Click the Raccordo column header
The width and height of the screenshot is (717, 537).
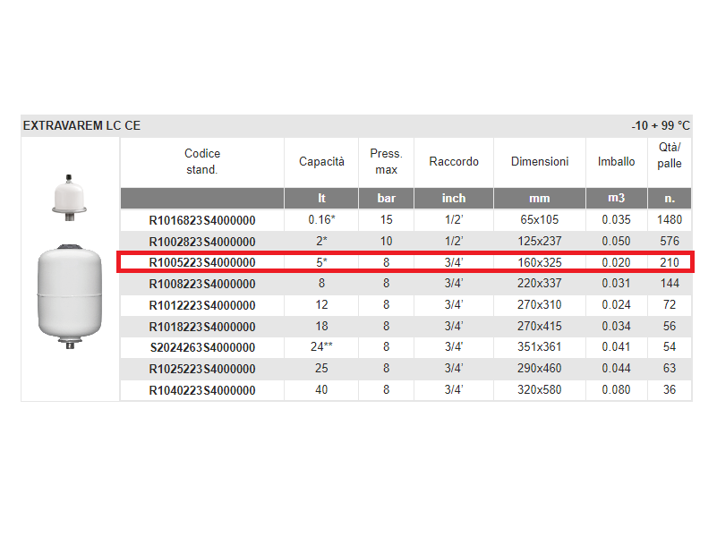tap(454, 162)
